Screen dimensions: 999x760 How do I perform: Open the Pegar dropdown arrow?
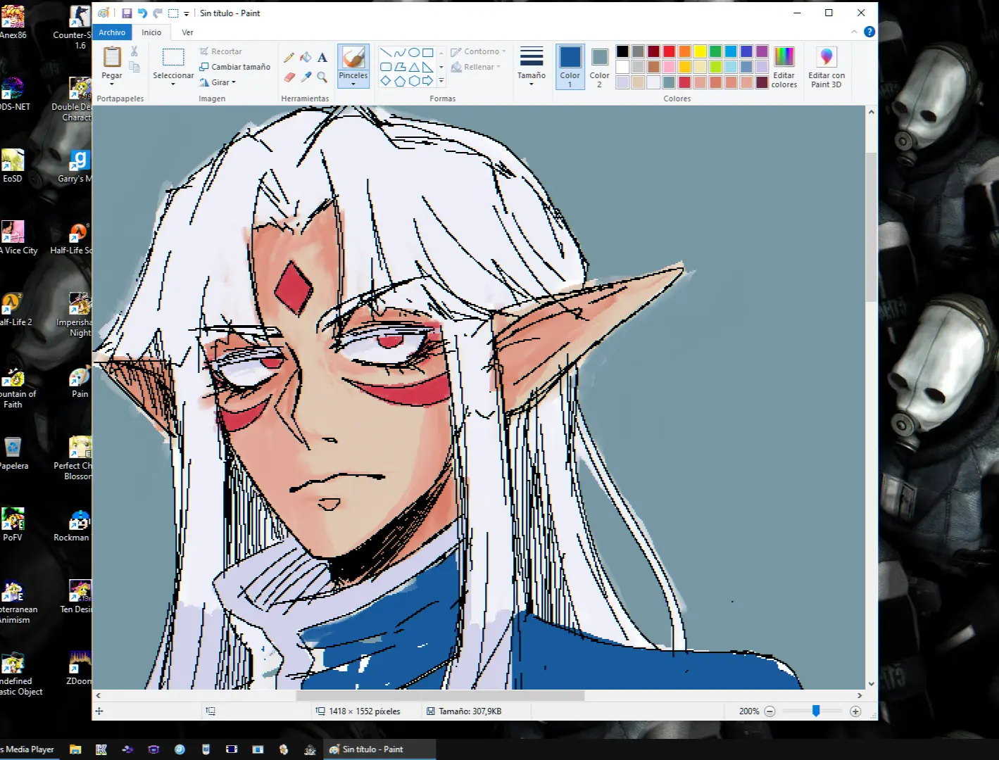pyautogui.click(x=112, y=84)
